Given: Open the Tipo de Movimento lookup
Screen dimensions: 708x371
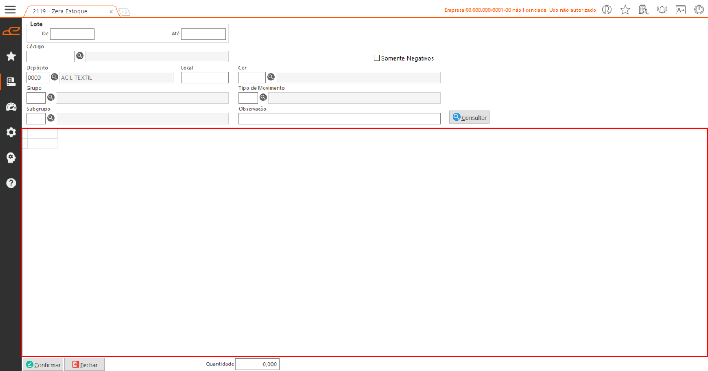Looking at the screenshot, I should [x=263, y=97].
